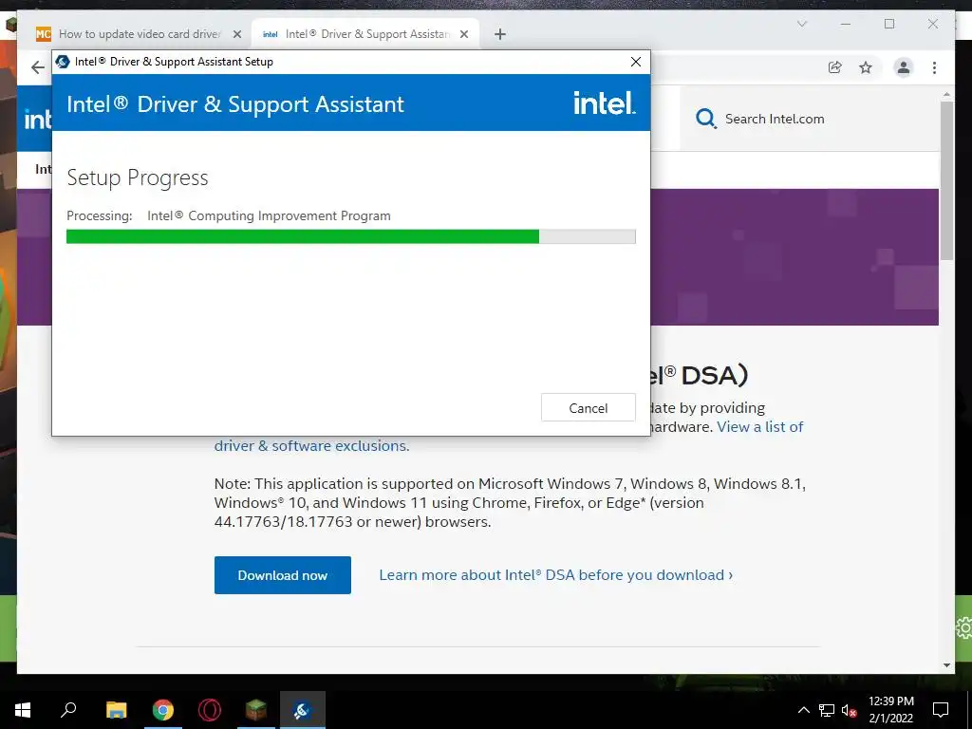Open Chrome profile avatar menu
Image resolution: width=972 pixels, height=729 pixels.
point(904,67)
